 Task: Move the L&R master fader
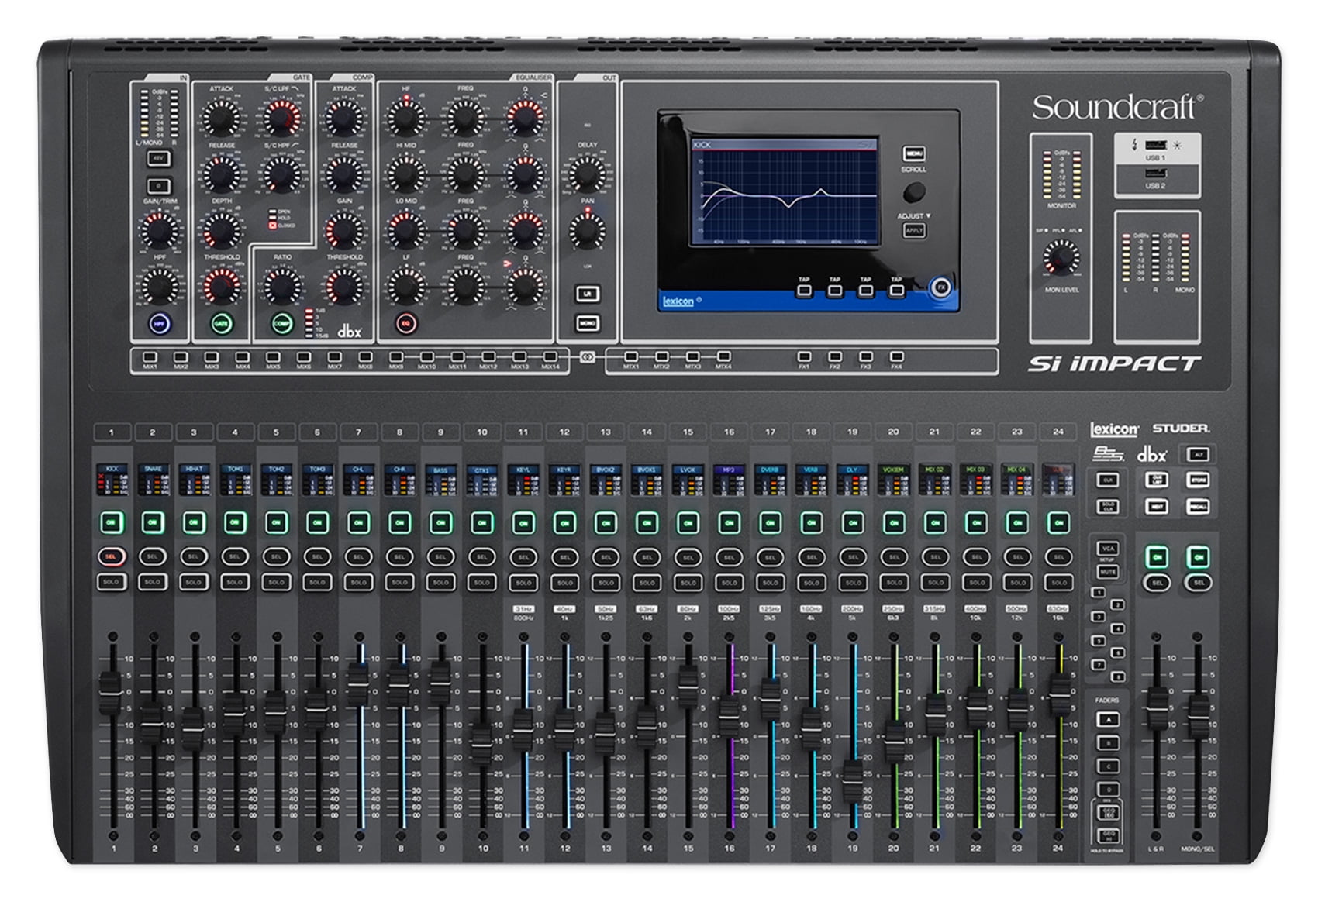coord(1157,709)
